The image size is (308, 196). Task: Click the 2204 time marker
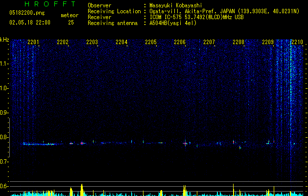click(121, 42)
